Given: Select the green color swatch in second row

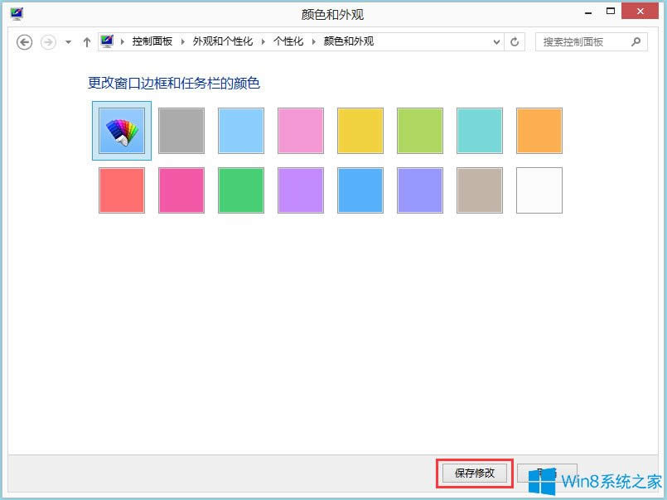Looking at the screenshot, I should pos(240,190).
